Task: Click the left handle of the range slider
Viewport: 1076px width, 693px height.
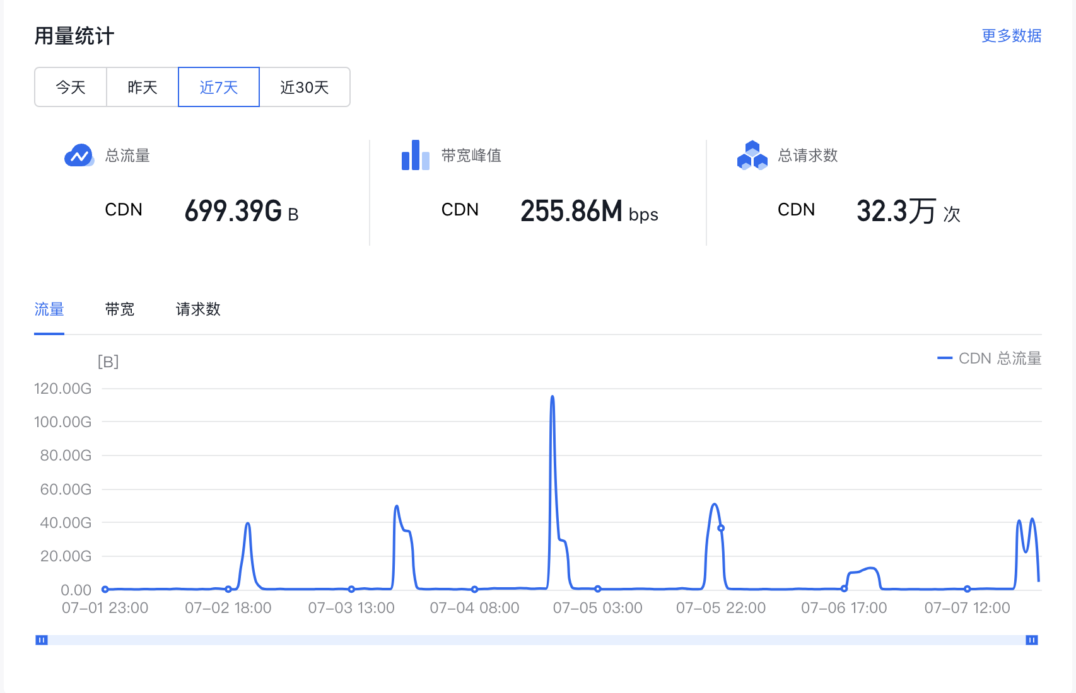Action: 42,640
